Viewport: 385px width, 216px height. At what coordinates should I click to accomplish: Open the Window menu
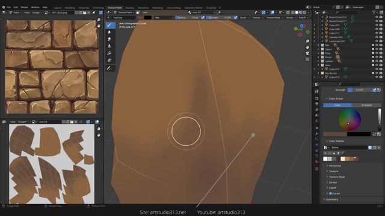tap(35, 7)
